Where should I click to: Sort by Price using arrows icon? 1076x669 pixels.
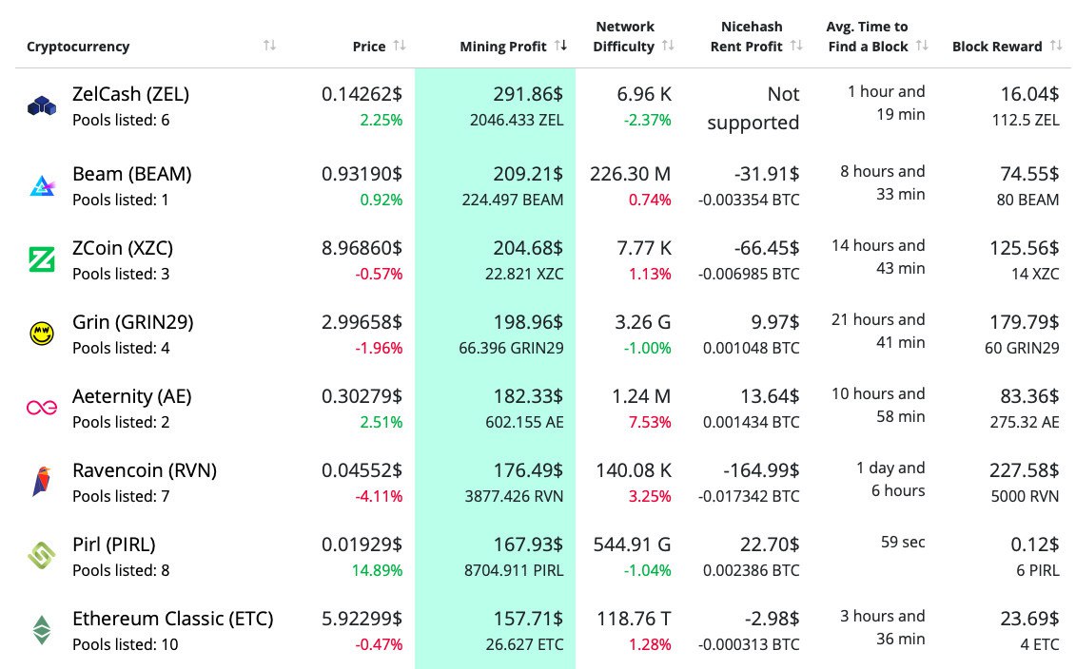(400, 46)
